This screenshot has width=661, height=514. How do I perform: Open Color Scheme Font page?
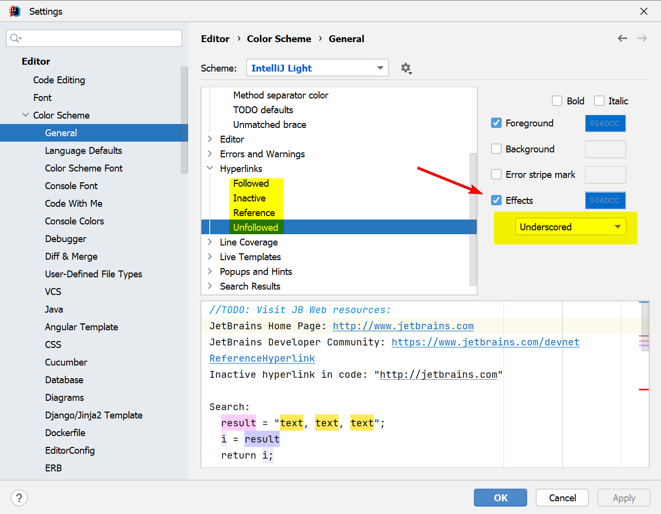tap(84, 168)
